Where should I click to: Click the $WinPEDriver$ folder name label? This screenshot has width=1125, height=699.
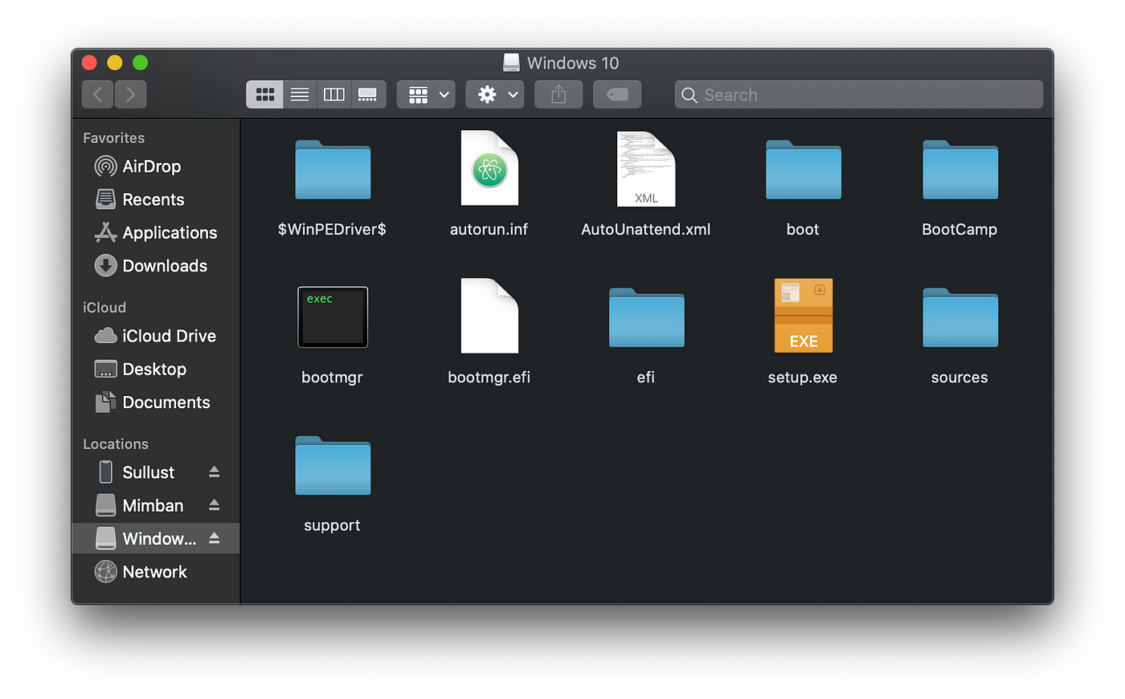(332, 229)
